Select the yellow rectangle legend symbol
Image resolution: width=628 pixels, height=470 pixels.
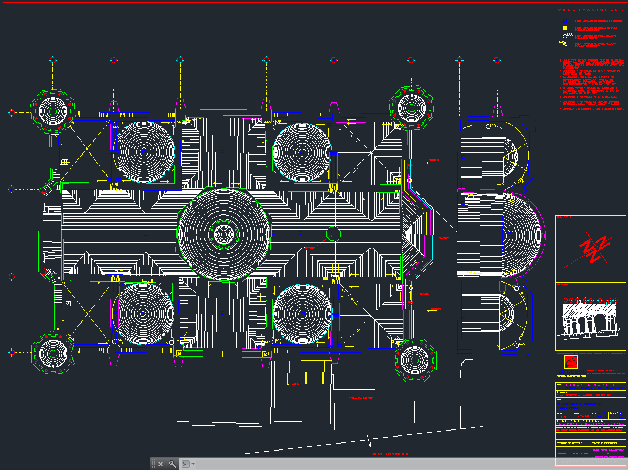(564, 28)
